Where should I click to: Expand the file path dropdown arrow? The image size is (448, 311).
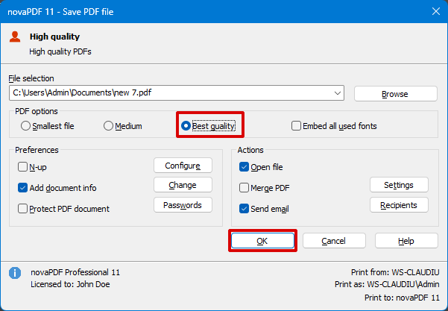(x=338, y=93)
